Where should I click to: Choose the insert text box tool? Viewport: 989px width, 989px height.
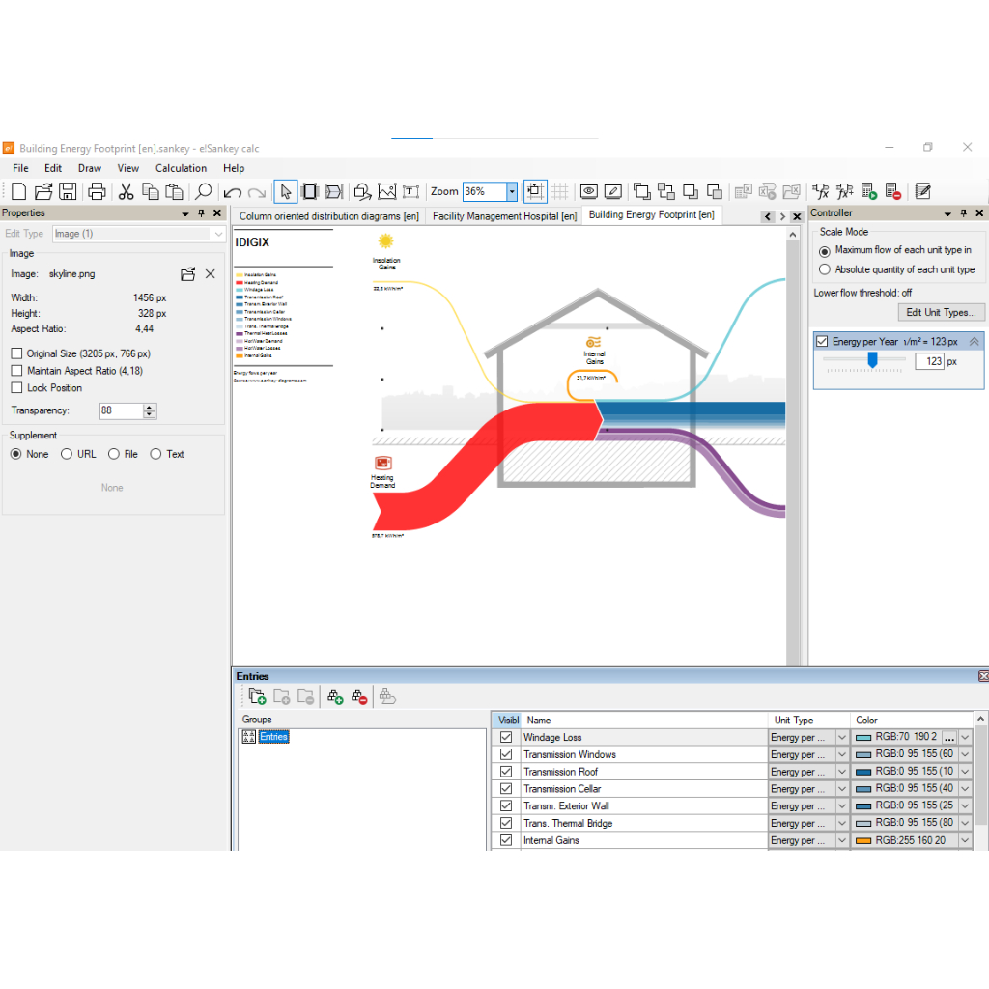coord(410,191)
